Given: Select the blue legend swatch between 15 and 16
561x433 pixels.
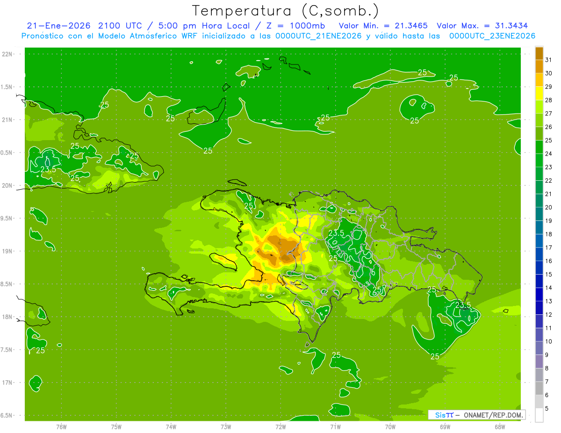Looking at the screenshot, I should (x=539, y=268).
